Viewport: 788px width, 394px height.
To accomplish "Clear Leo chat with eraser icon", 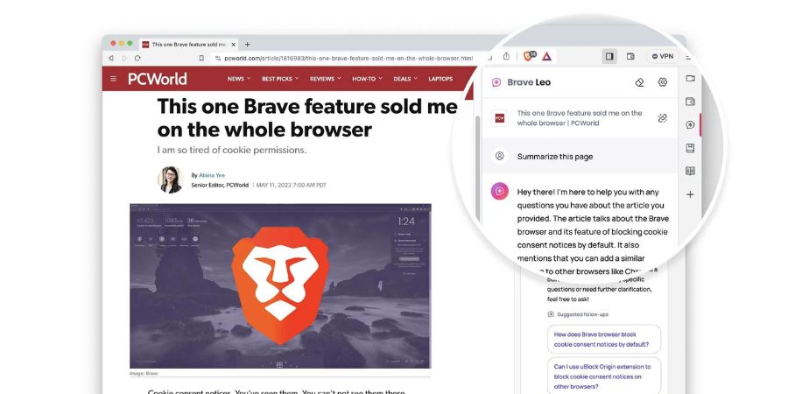I will click(640, 82).
